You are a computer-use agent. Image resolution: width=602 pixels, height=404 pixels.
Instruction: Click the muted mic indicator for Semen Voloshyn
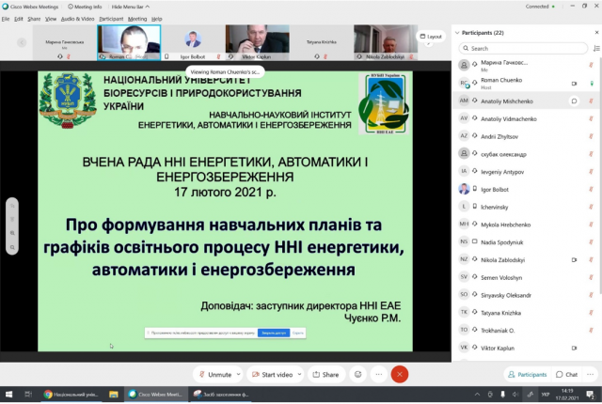point(591,277)
